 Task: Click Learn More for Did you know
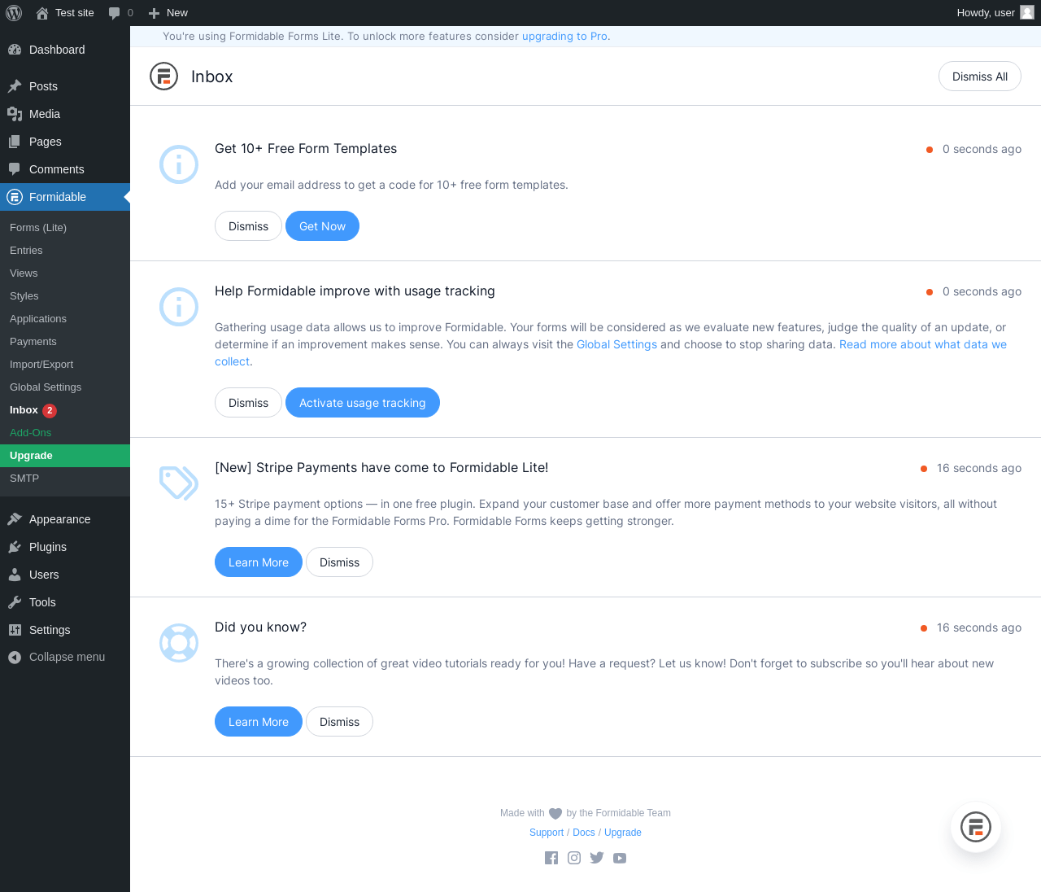coord(259,722)
